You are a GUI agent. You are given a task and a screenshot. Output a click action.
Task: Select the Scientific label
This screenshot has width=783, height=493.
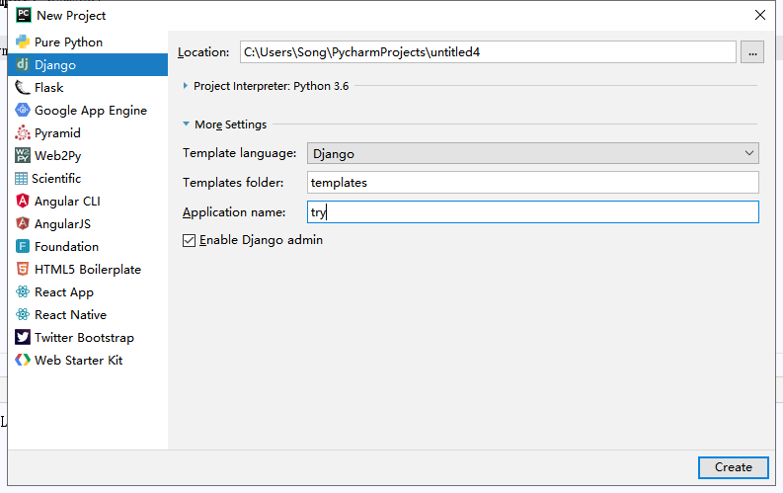click(x=56, y=178)
